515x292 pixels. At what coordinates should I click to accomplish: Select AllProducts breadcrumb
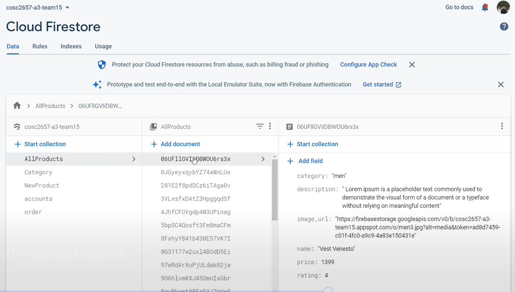click(50, 106)
